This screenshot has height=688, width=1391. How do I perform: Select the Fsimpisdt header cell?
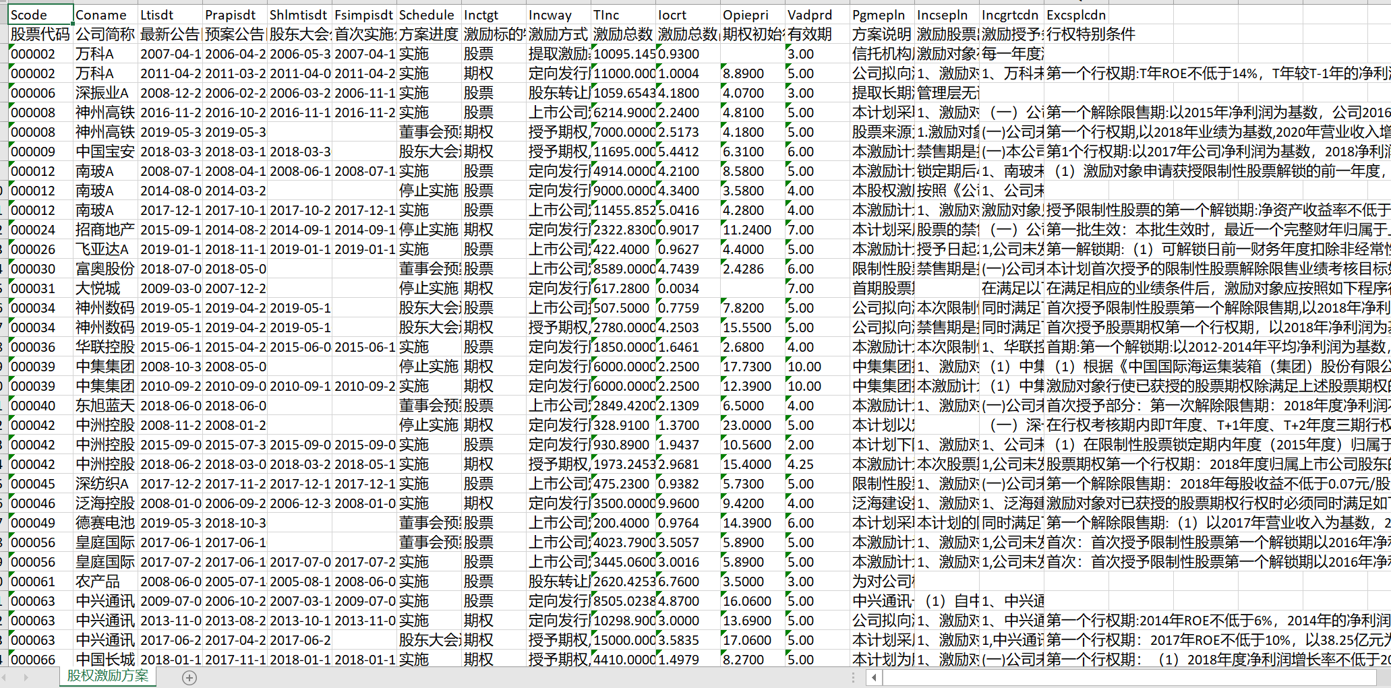tap(364, 15)
